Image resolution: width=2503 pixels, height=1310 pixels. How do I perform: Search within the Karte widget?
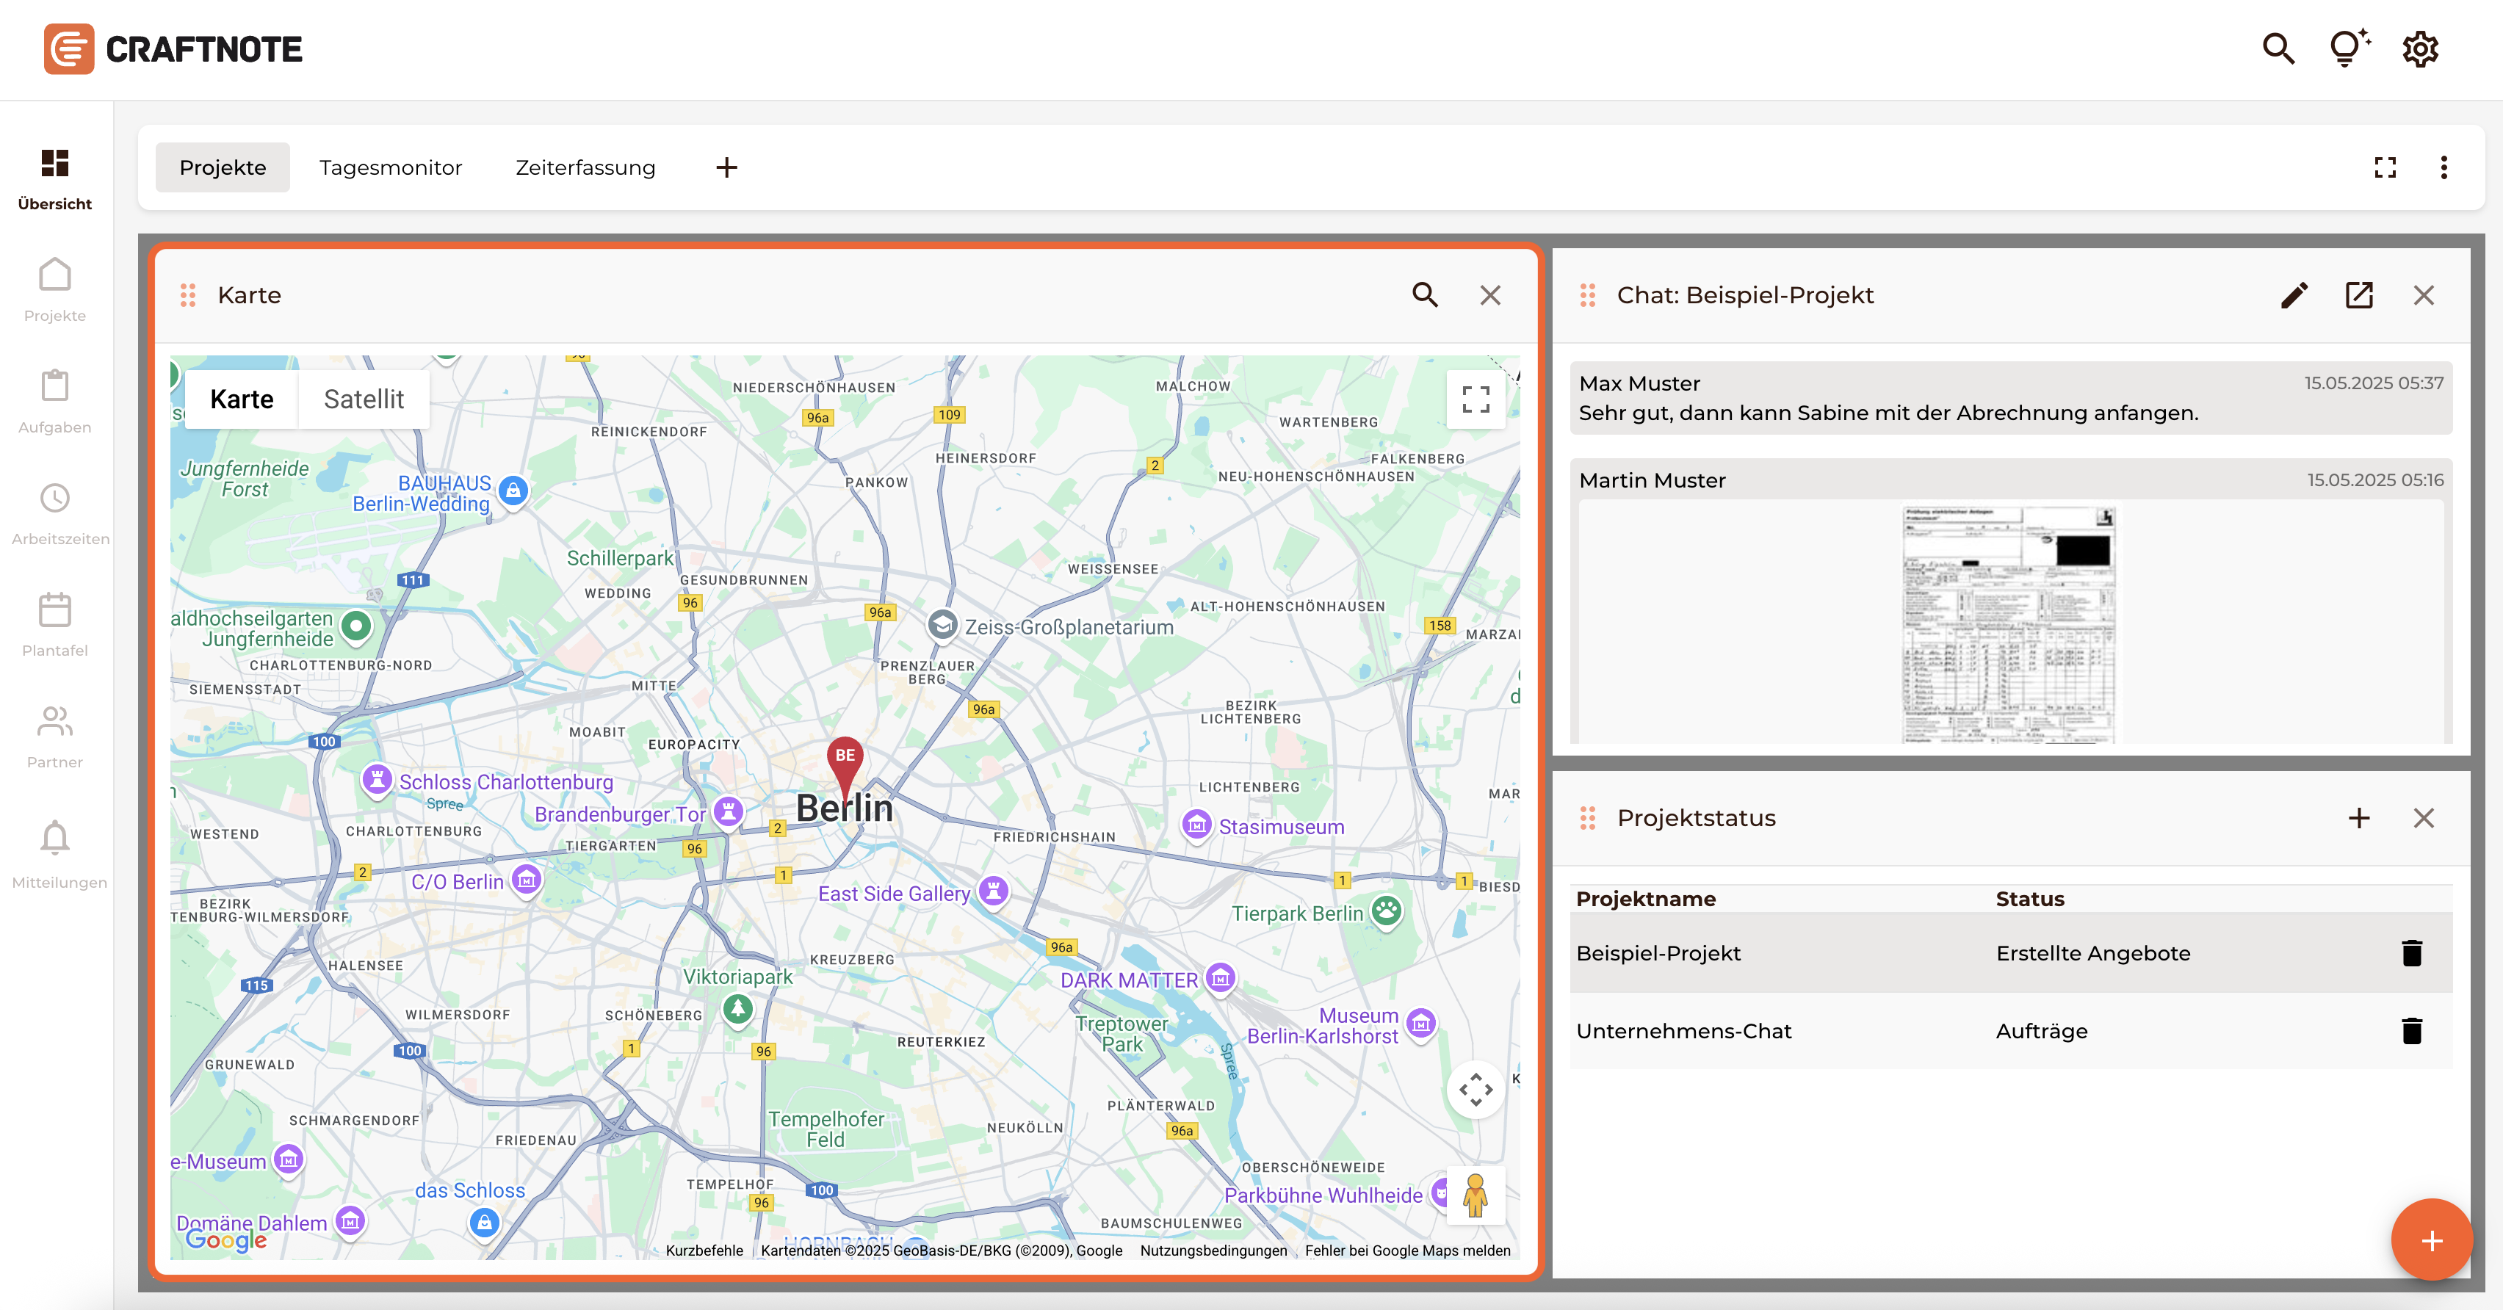pos(1424,294)
